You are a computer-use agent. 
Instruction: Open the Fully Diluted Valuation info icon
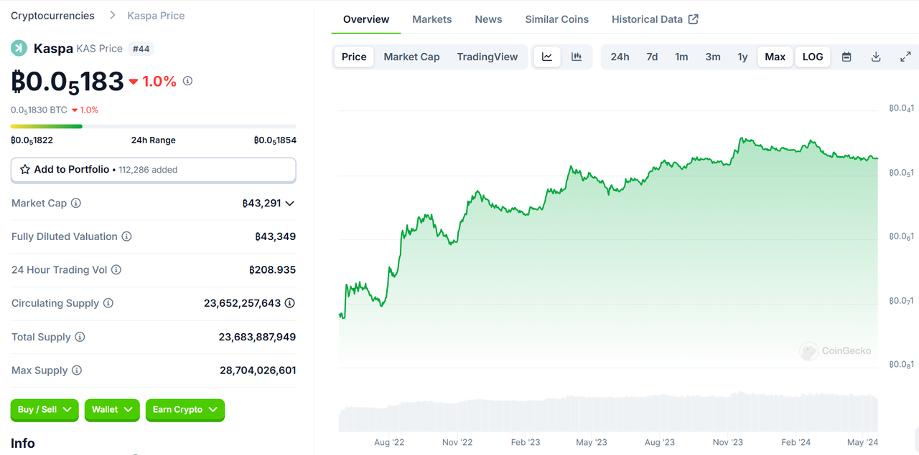[126, 236]
